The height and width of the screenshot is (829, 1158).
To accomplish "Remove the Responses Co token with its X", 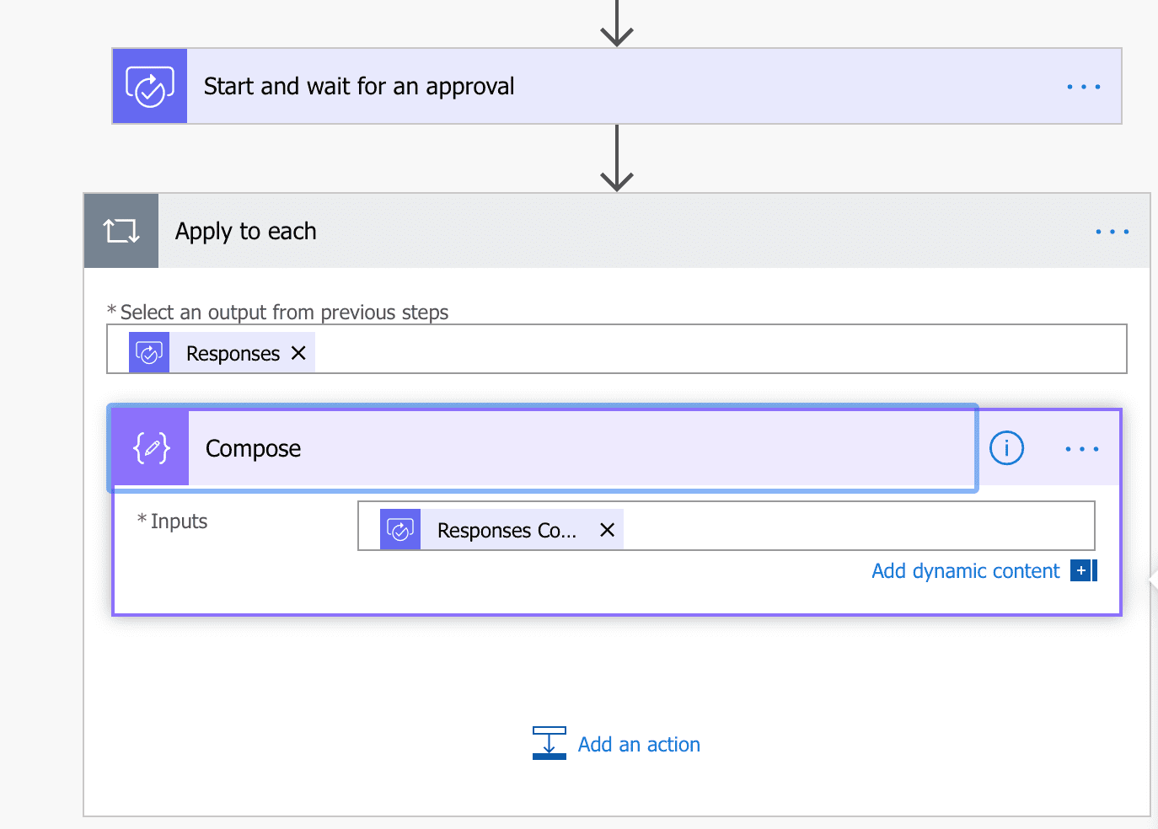I will [x=607, y=529].
